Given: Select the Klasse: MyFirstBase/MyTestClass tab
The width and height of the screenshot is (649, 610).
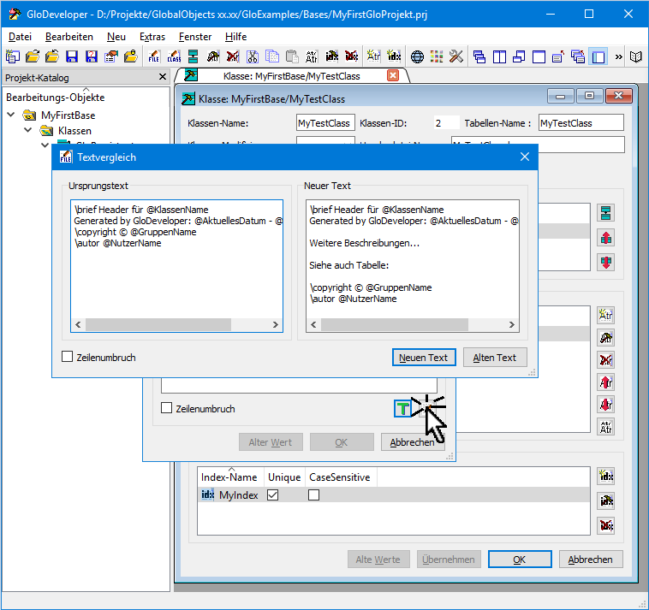Looking at the screenshot, I should coord(291,76).
